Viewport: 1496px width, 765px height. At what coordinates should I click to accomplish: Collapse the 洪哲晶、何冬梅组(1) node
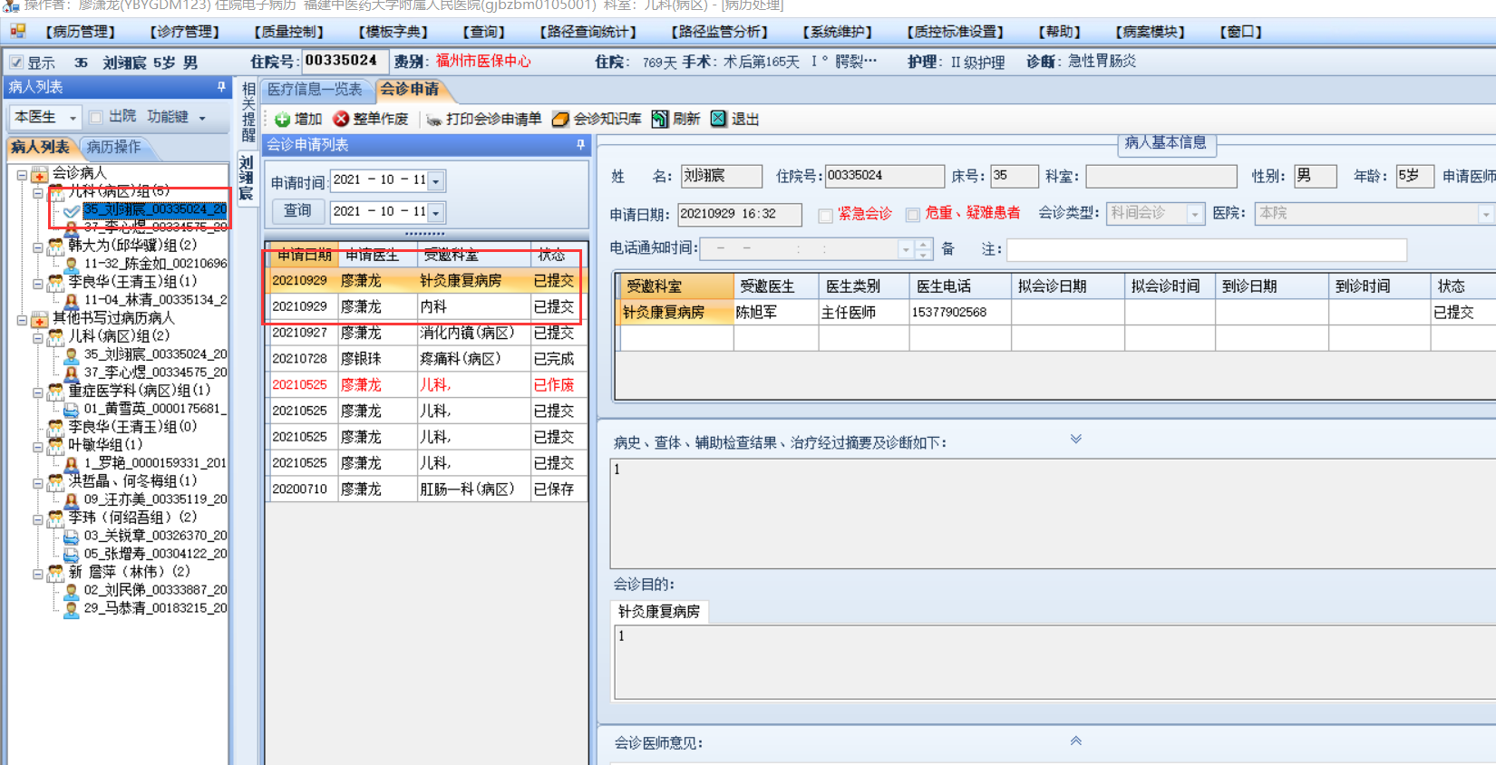click(38, 482)
